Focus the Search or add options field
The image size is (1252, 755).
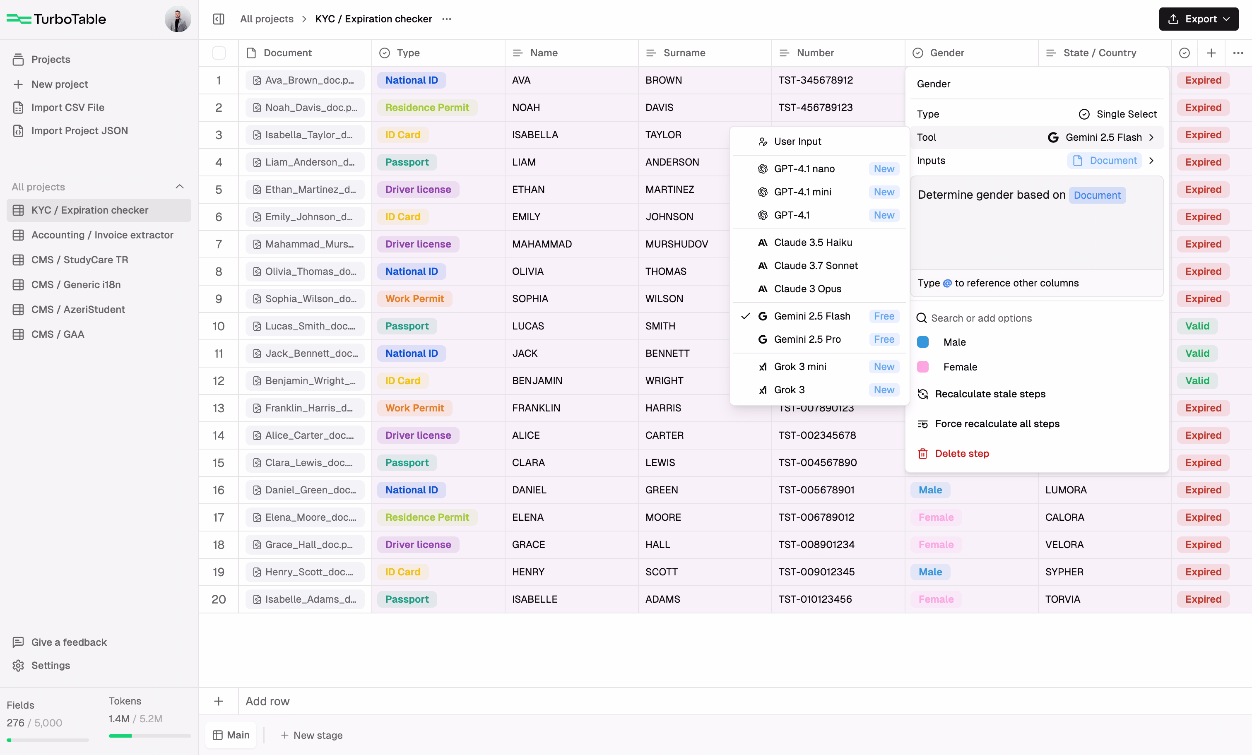(x=1037, y=318)
